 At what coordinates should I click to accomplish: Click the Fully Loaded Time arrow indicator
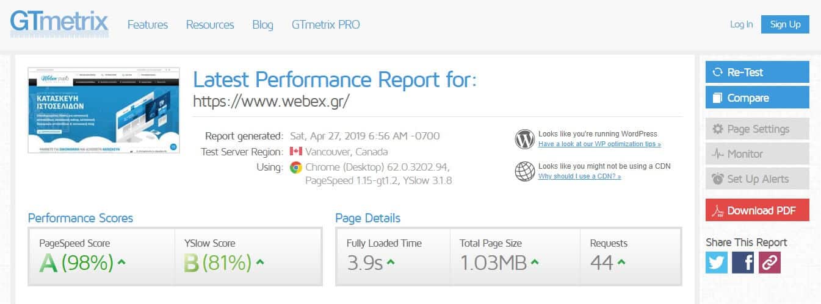coord(391,263)
